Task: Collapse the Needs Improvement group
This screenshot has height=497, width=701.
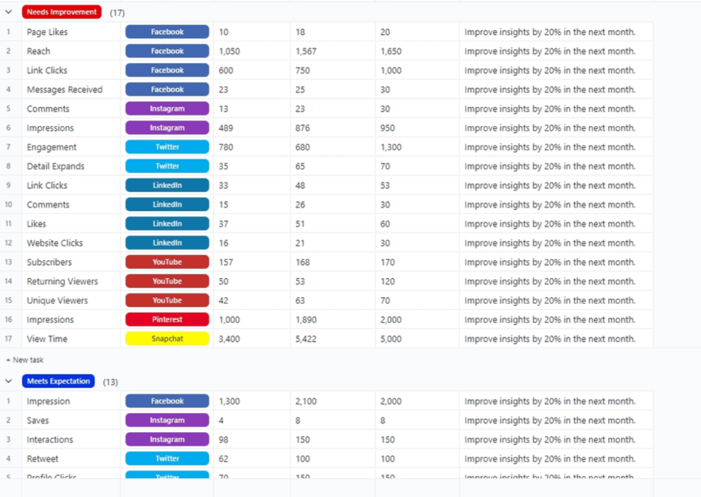Action: point(9,12)
